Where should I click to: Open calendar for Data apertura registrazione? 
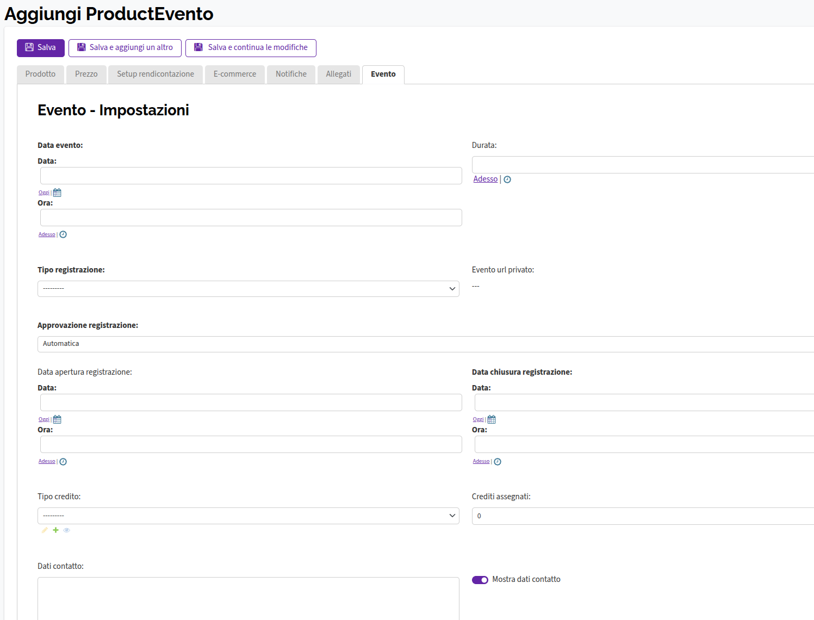[57, 419]
